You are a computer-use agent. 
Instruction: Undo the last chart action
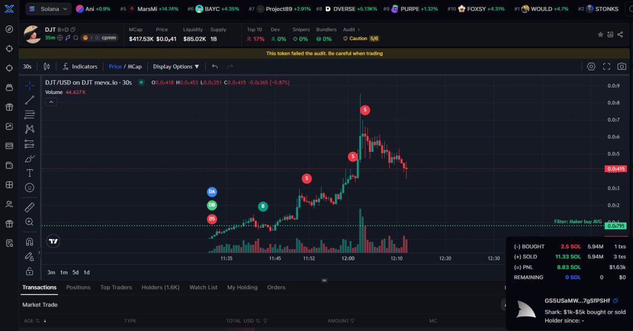pos(215,67)
